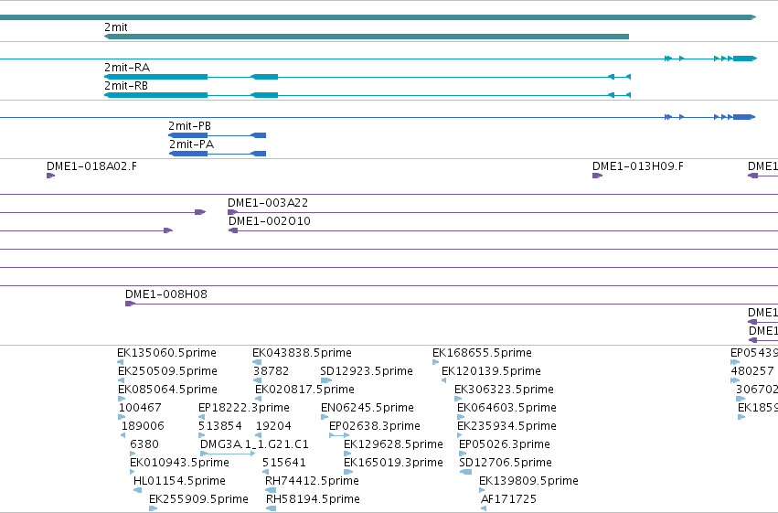Screen dimensions: 778x513
Task: Select the 38782 feature label
Action: 271,371
